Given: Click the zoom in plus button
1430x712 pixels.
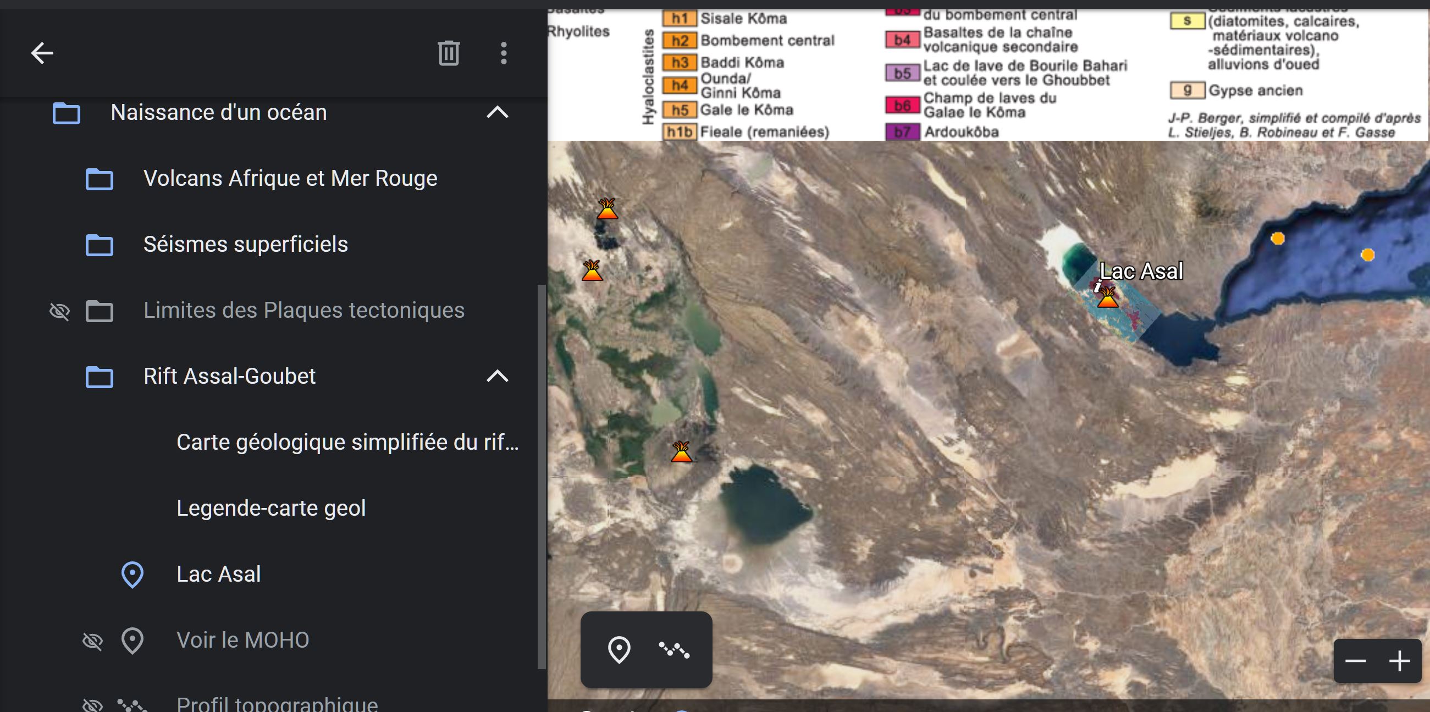Looking at the screenshot, I should (x=1399, y=660).
